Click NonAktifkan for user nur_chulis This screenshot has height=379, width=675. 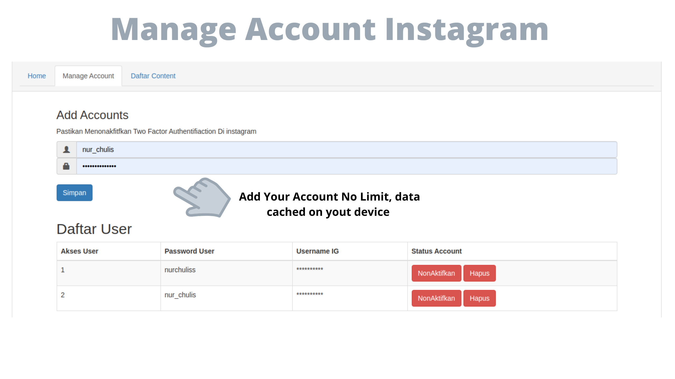(x=436, y=298)
